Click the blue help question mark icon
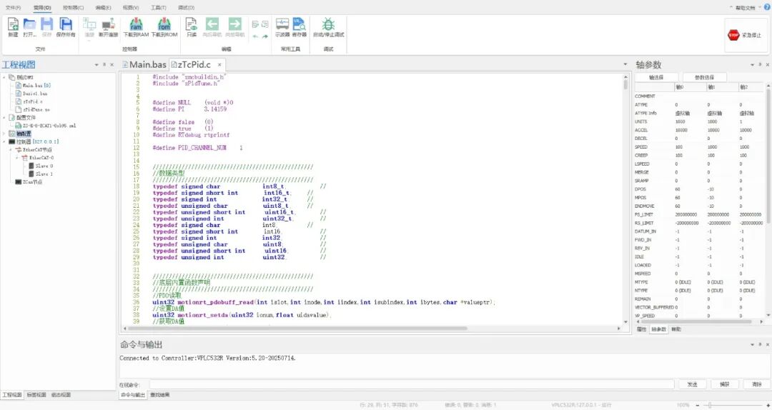The height and width of the screenshot is (410, 772). point(767,7)
